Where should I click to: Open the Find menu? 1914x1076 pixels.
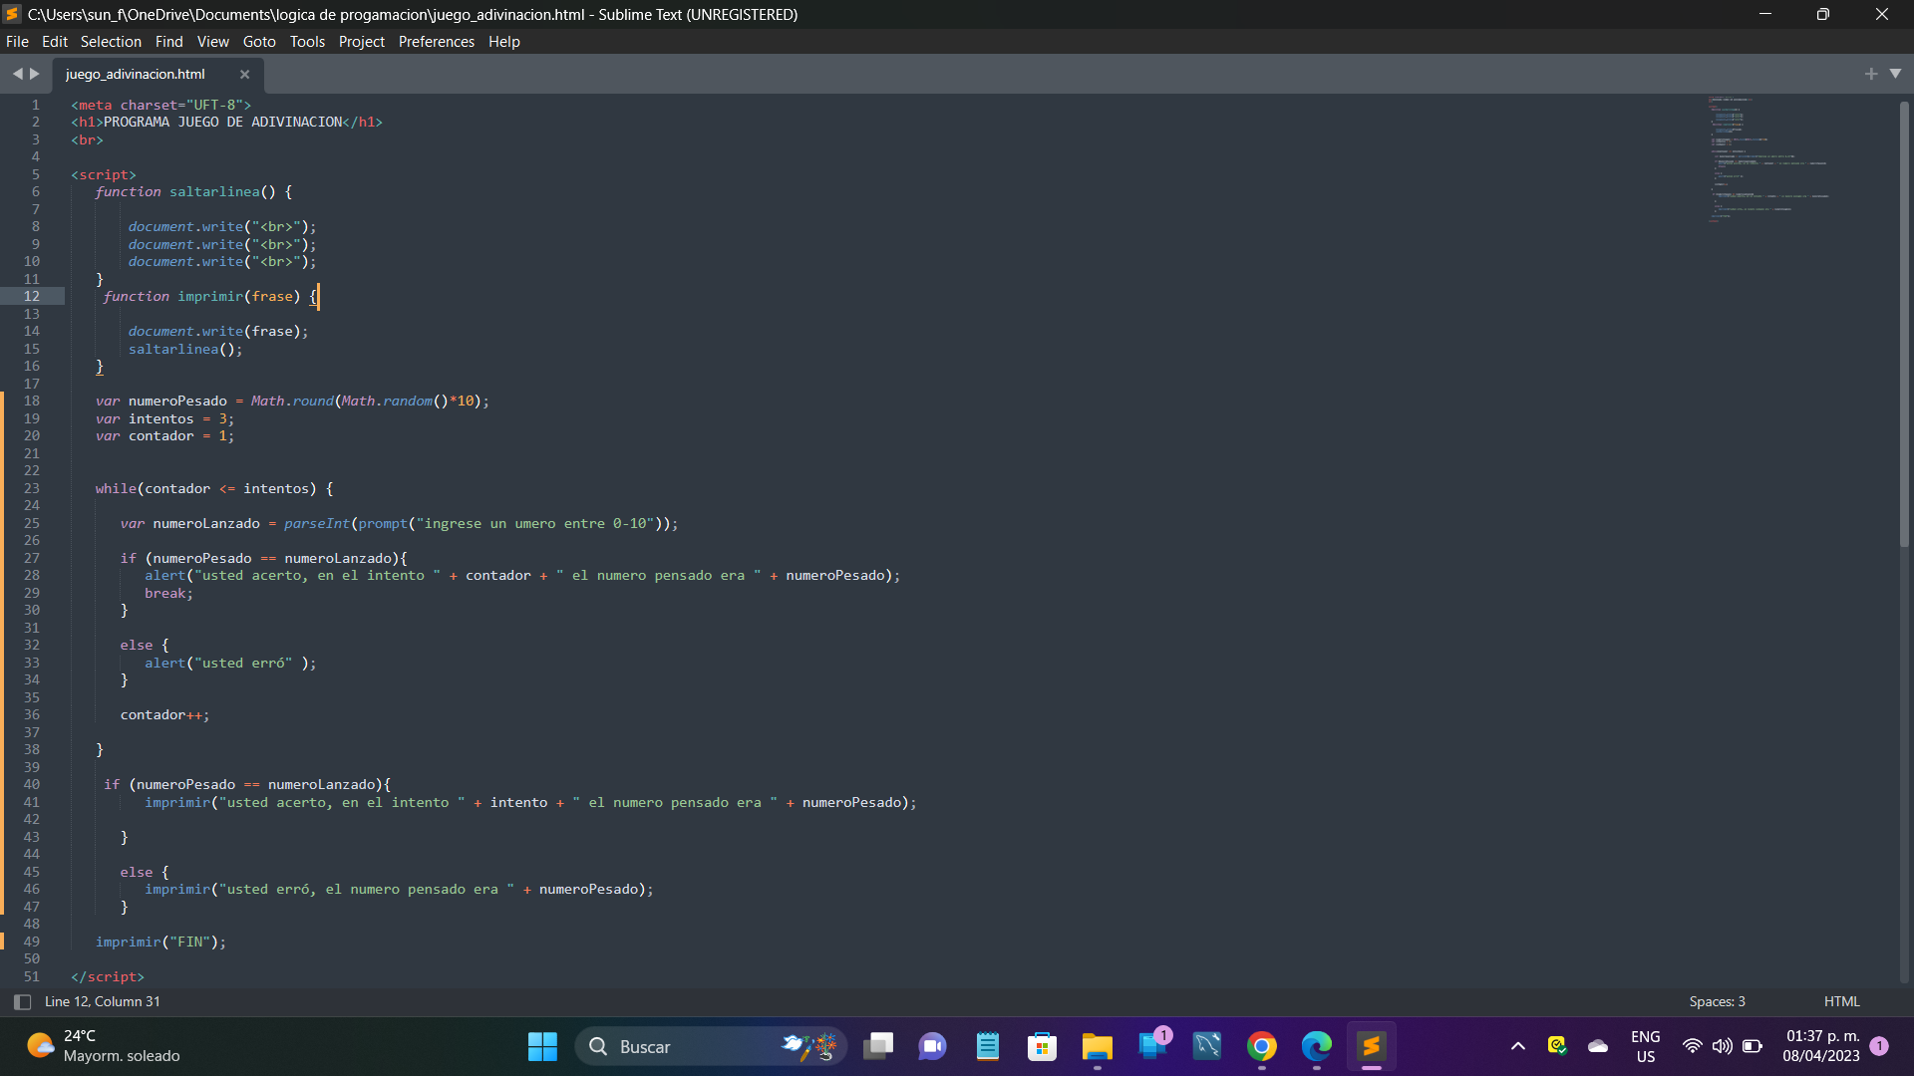tap(168, 41)
